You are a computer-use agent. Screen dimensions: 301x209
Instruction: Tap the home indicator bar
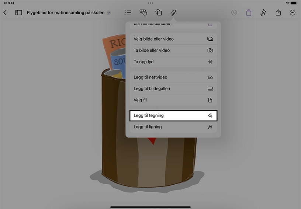click(150, 207)
